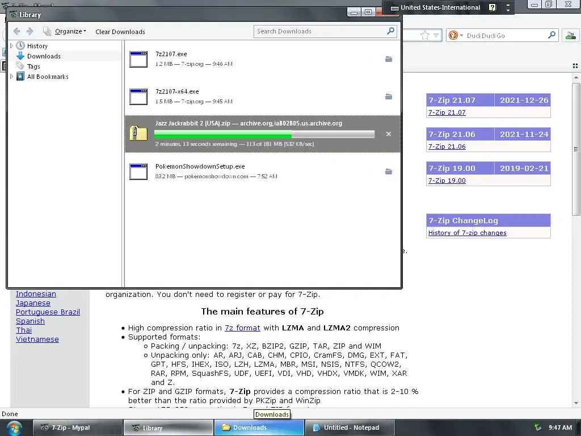The image size is (581, 436).
Task: Click the Jazz Jackrabbit zip archive icon
Action: [x=138, y=133]
